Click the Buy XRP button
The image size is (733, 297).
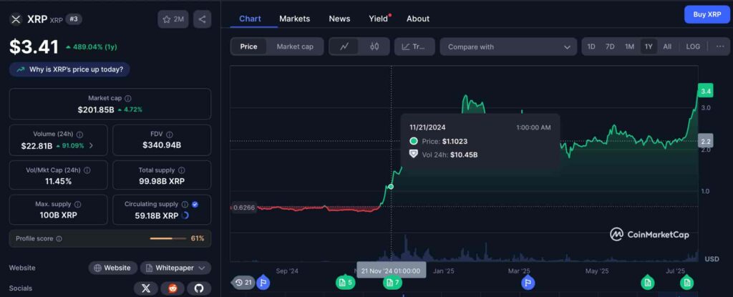(707, 14)
